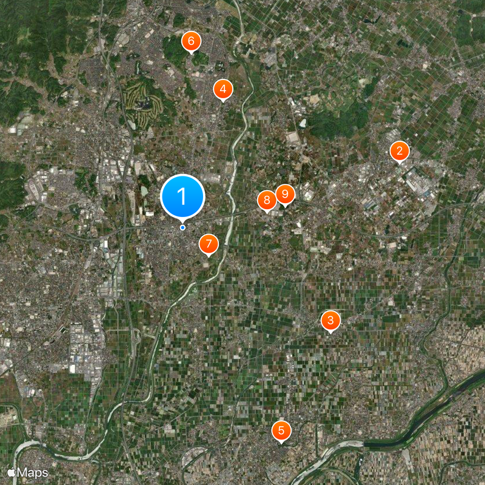Open orange map pin number 9
The height and width of the screenshot is (485, 485).
pyautogui.click(x=285, y=195)
